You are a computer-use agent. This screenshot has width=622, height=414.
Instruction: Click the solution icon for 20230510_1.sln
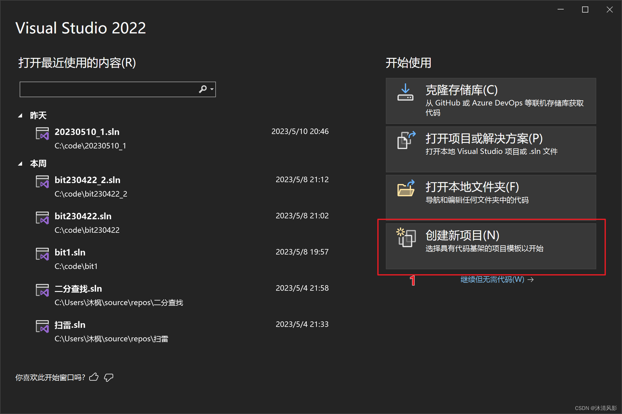click(42, 134)
